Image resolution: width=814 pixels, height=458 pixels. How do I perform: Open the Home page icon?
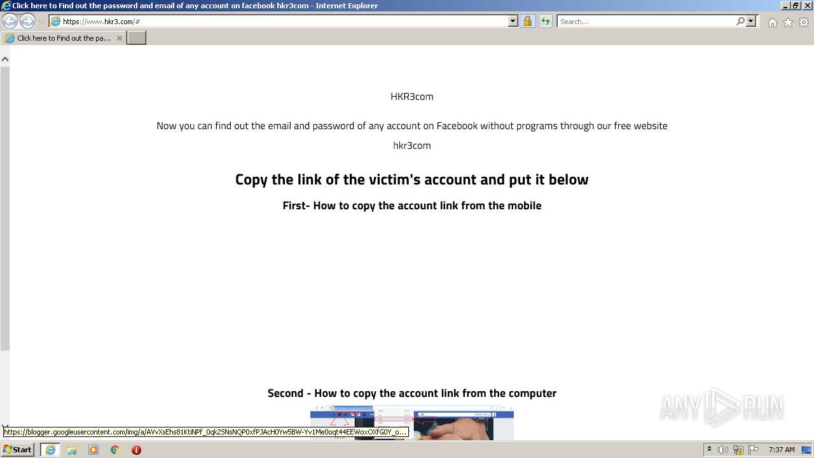pos(772,22)
